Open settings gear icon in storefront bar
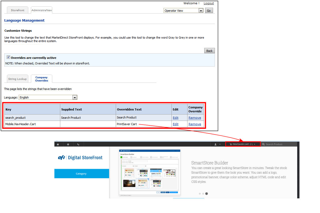 point(68,144)
